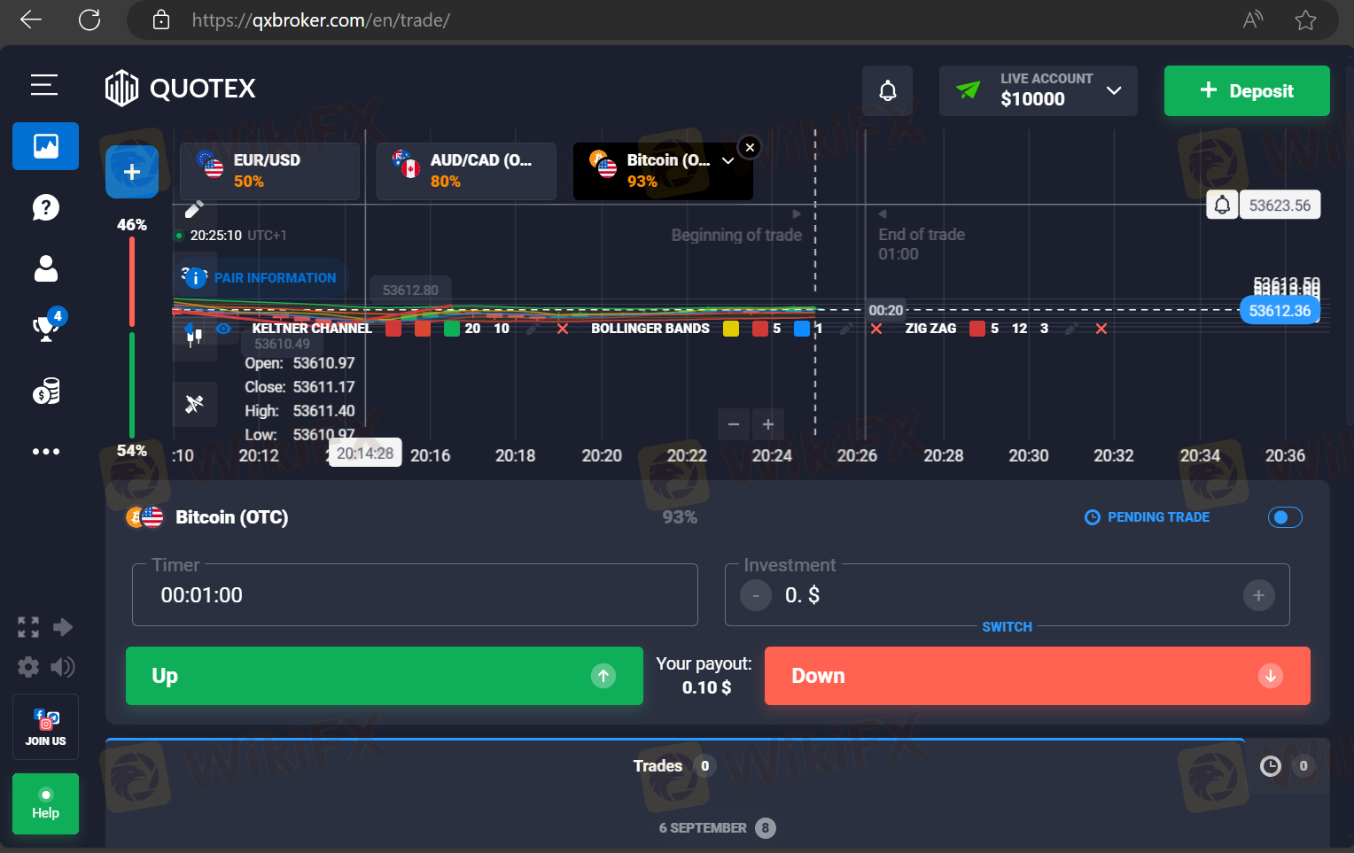Click the yellow Bollinger Bands color swatch
1354x853 pixels.
pyautogui.click(x=731, y=329)
